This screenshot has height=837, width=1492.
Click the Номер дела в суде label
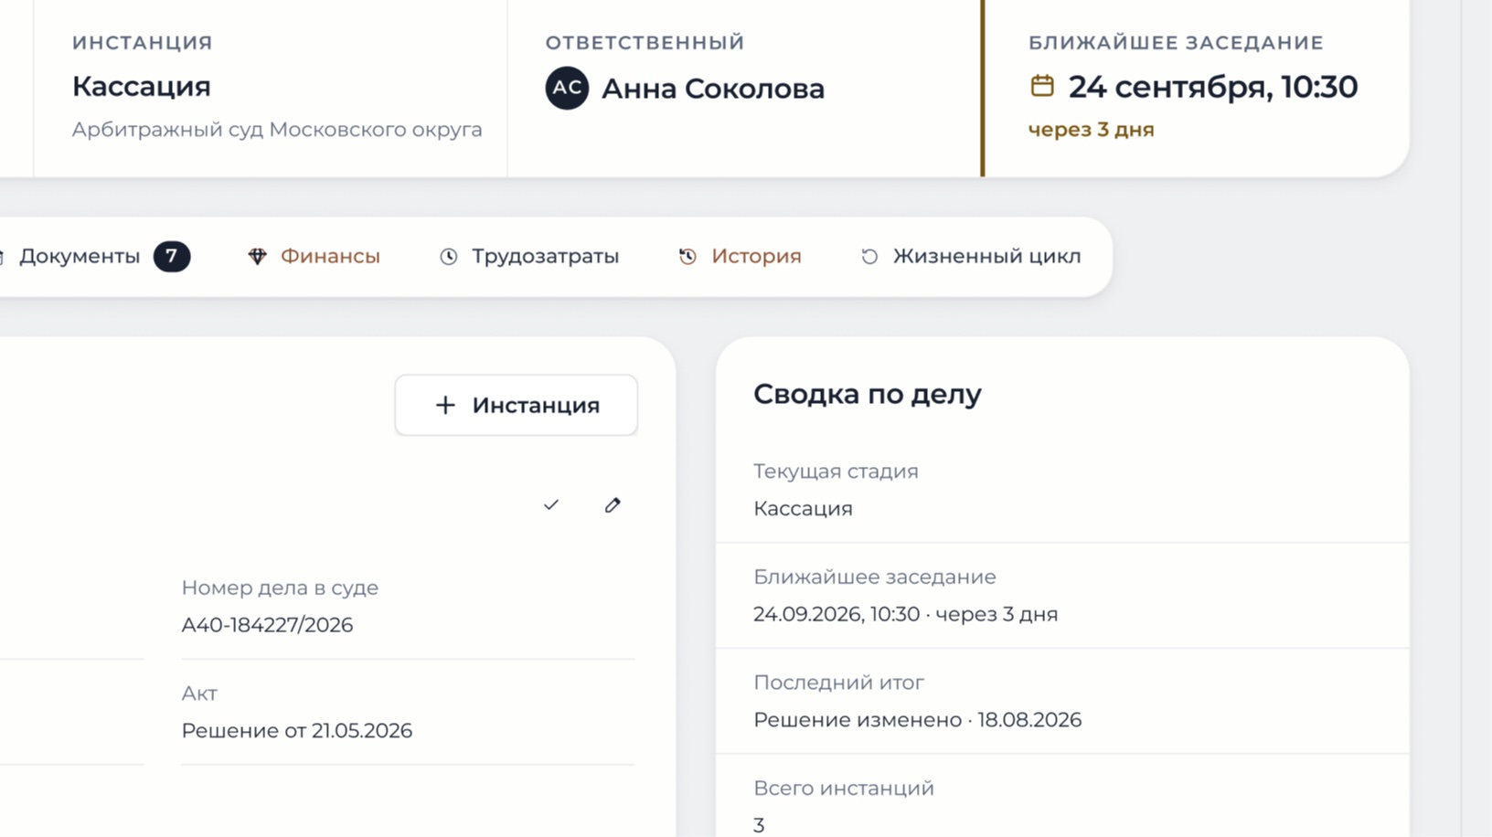coord(280,588)
